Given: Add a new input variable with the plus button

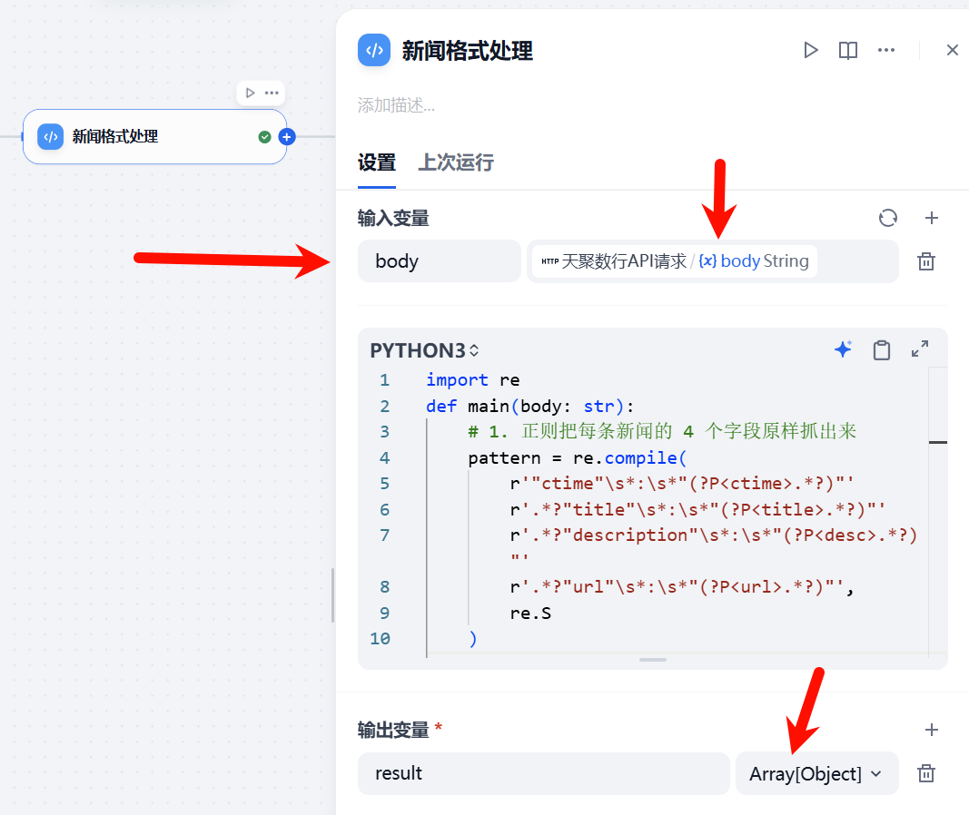Looking at the screenshot, I should tap(932, 218).
